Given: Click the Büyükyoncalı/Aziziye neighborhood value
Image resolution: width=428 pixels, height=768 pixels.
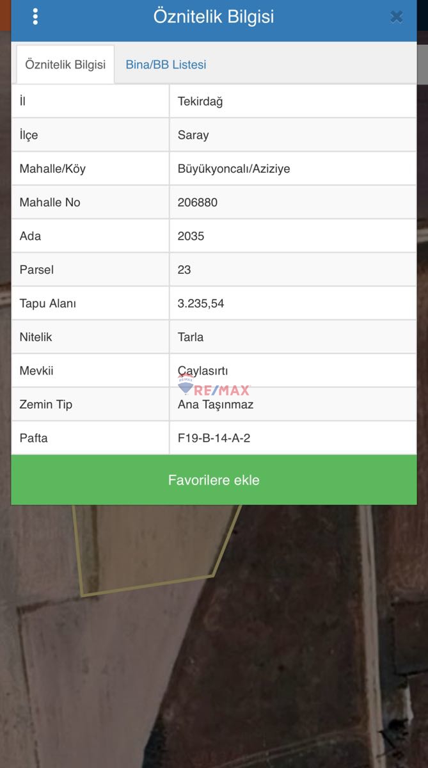Looking at the screenshot, I should pos(234,169).
